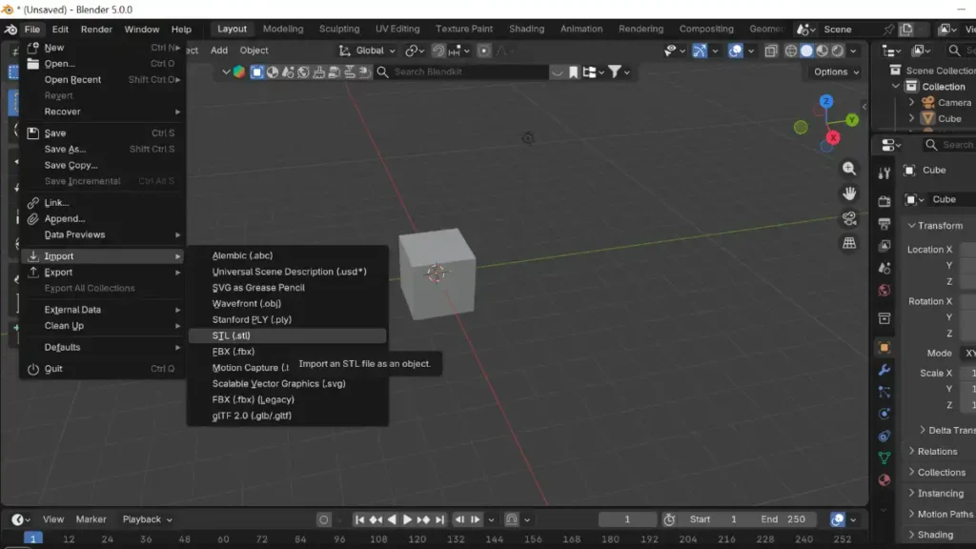Click the Blender logo app menu
This screenshot has width=976, height=549.
click(10, 30)
